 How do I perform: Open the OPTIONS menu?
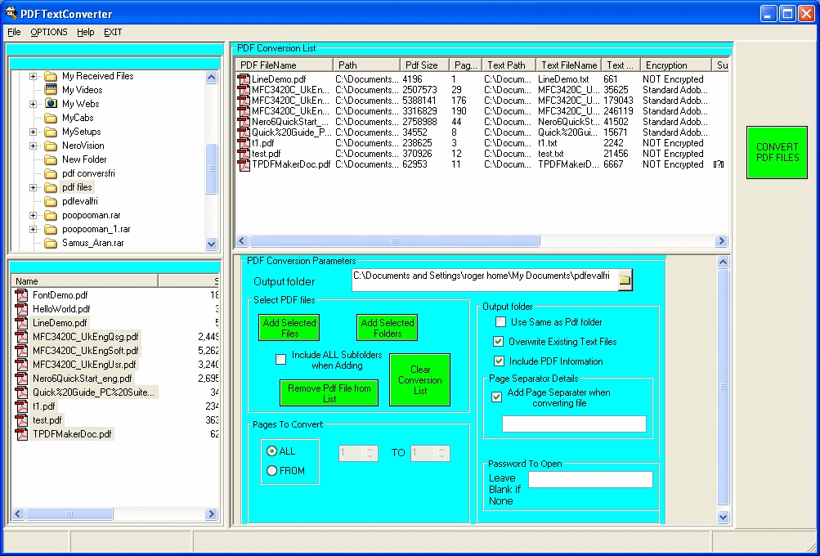(48, 32)
